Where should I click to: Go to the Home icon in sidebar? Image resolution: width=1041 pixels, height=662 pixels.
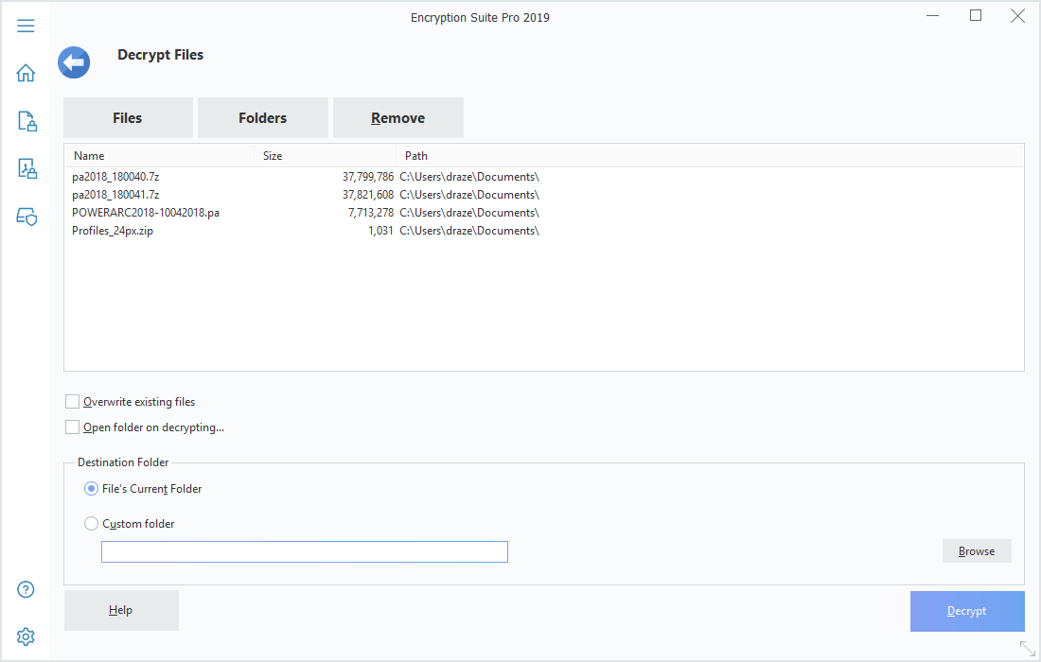26,73
